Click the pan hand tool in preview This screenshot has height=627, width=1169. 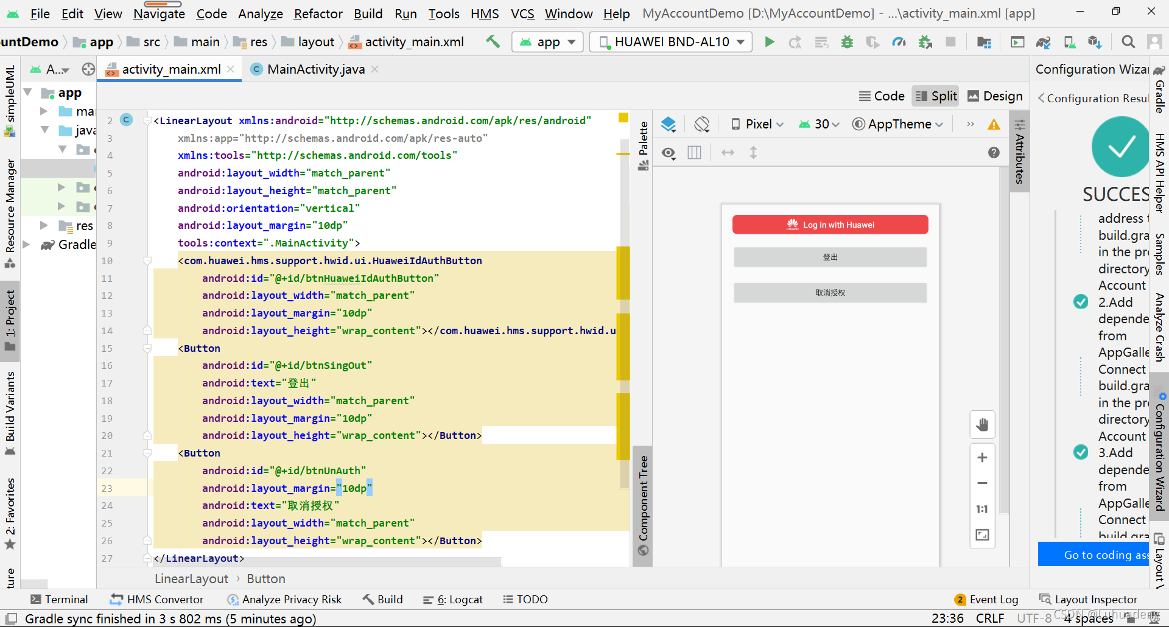[982, 424]
